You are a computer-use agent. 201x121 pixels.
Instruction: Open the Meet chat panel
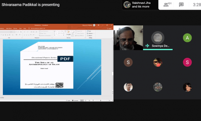click(x=181, y=5)
